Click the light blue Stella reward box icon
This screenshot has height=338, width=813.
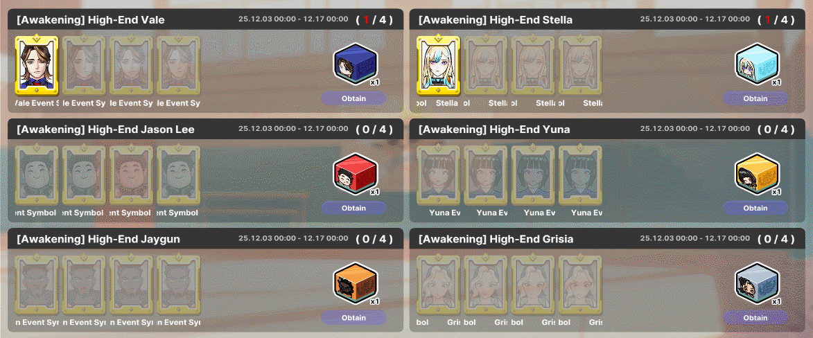point(757,64)
